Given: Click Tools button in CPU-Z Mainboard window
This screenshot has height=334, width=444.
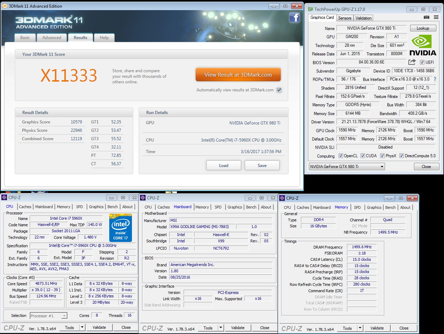Looking at the screenshot, I should 208,328.
